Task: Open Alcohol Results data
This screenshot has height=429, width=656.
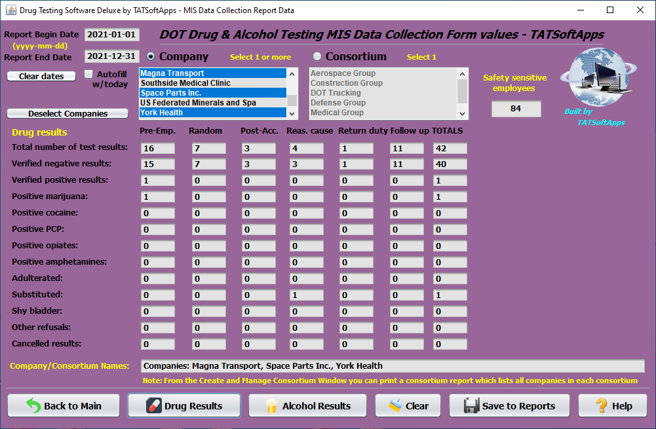Action: (307, 405)
